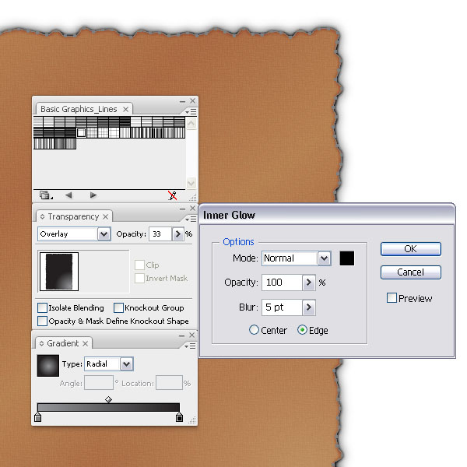The width and height of the screenshot is (467, 467).
Task: Open the Basic Graphics_Lines panel flyout menu
Action: pos(191,111)
